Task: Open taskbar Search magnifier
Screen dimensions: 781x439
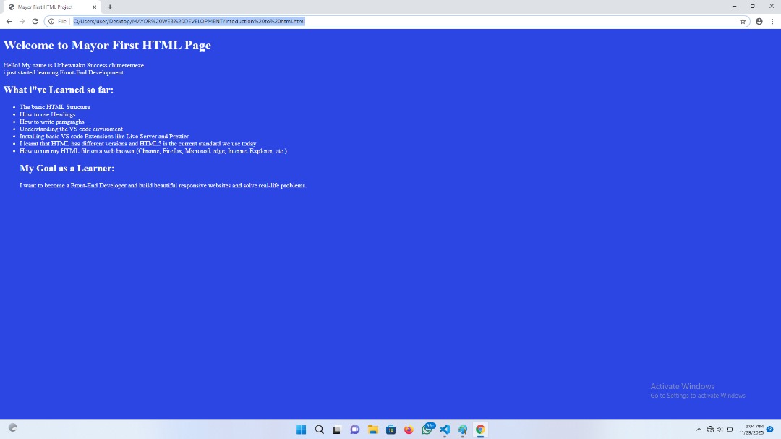Action: (320, 430)
